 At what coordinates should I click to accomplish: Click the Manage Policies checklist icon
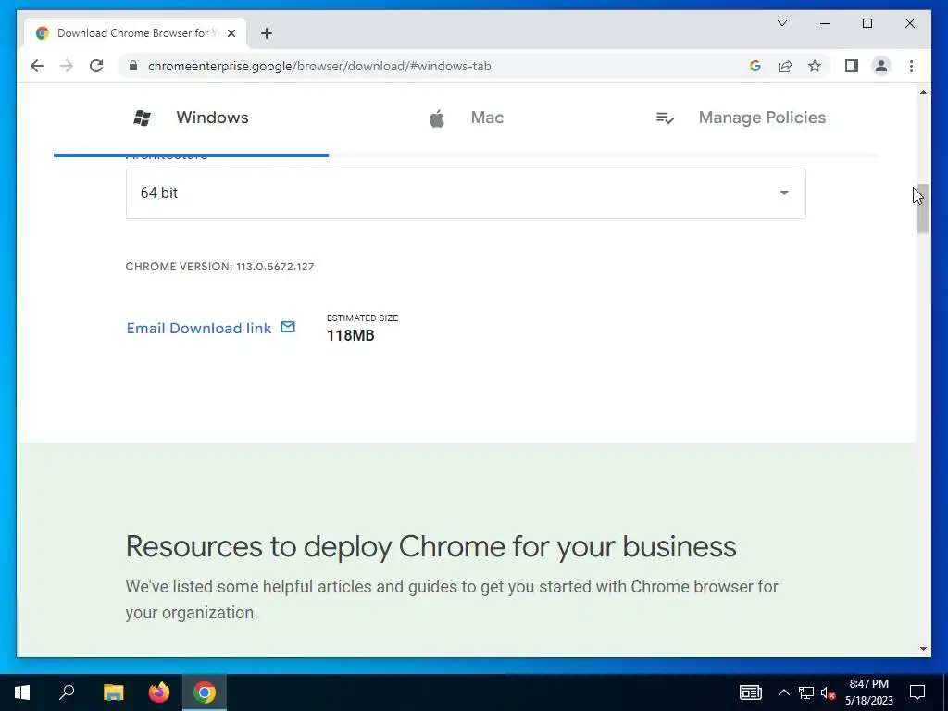(665, 118)
